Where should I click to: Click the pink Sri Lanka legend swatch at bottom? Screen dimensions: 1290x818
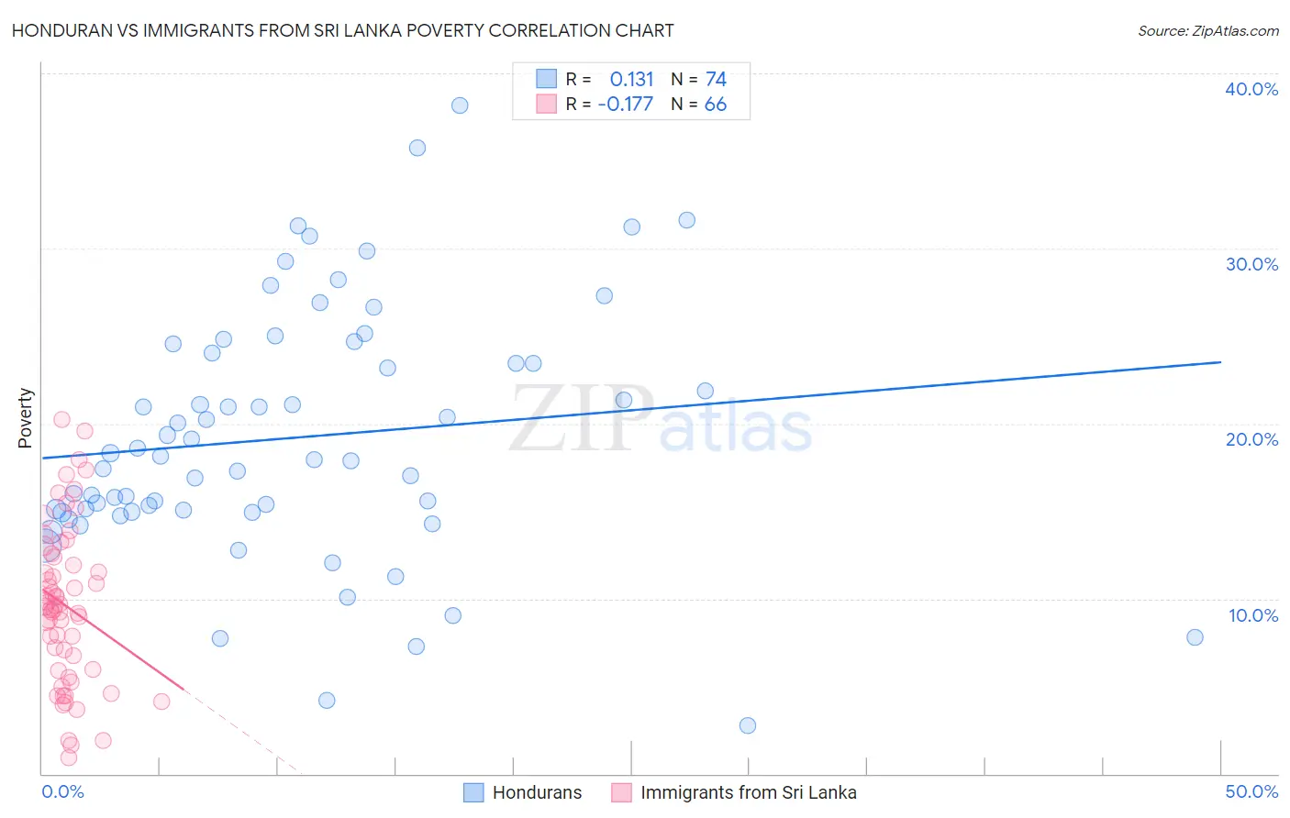tap(621, 792)
